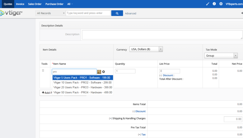This screenshot has height=138, width=243.
Task: Pick Vtiger 50 Users Pack - PRO4 suggestion
Action: click(83, 92)
